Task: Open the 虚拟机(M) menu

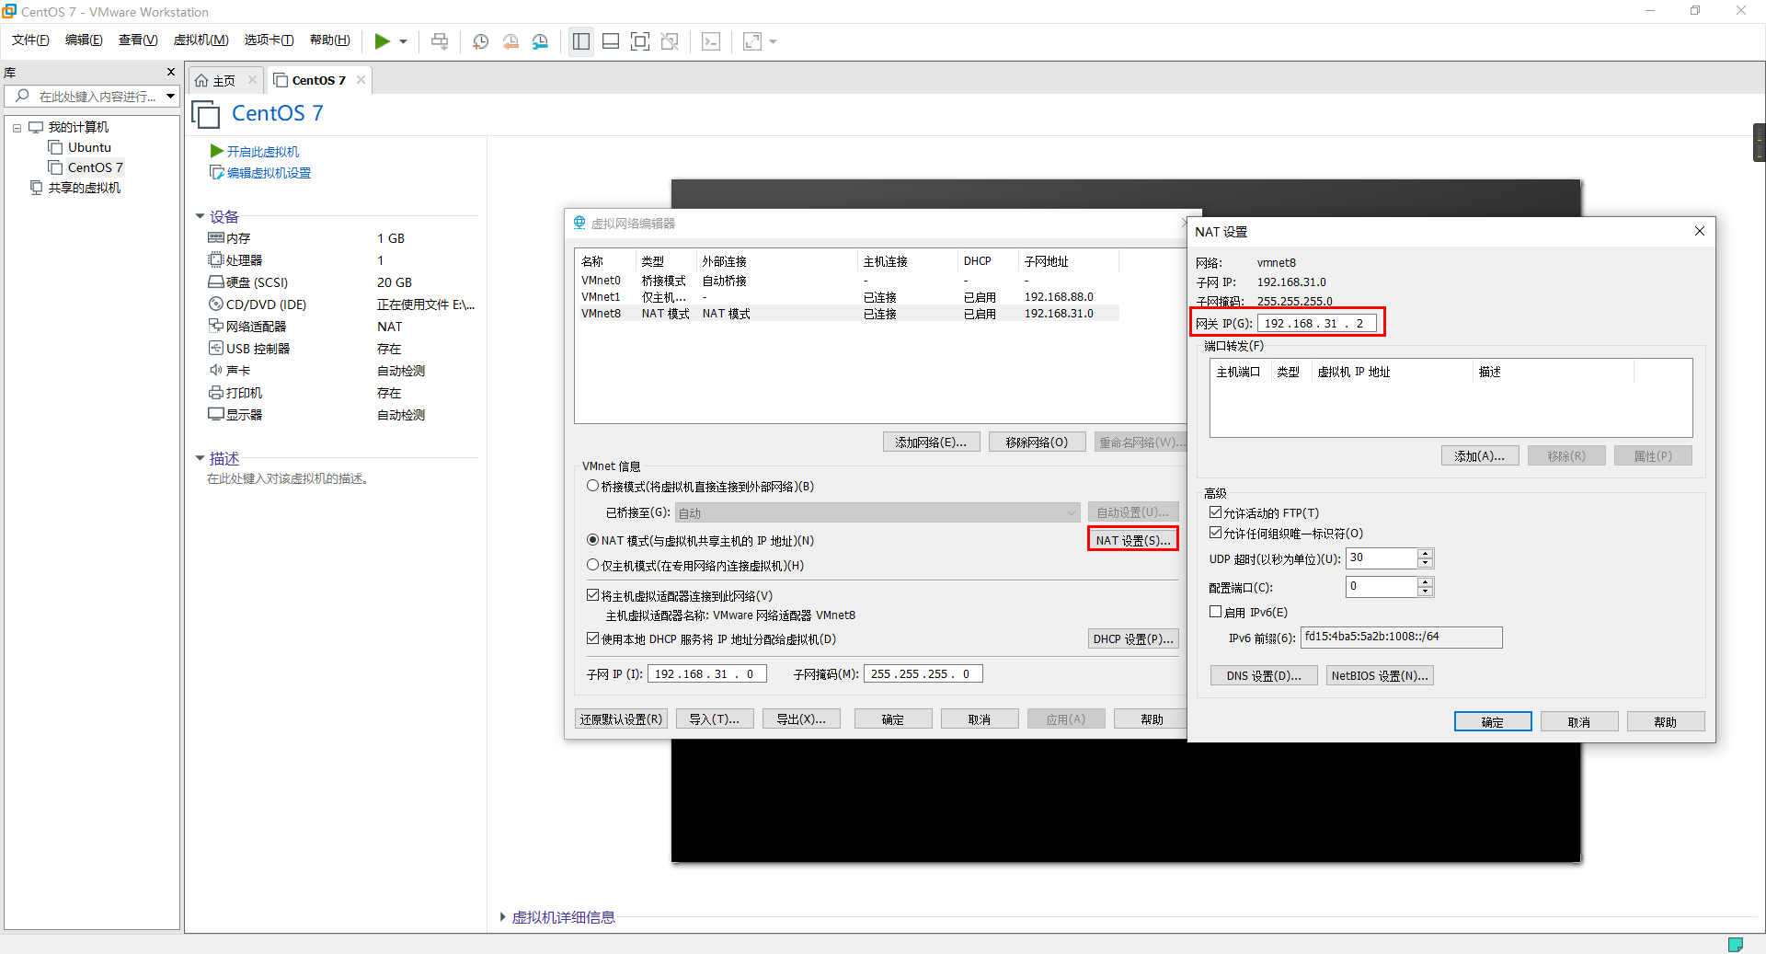Action: click(201, 40)
